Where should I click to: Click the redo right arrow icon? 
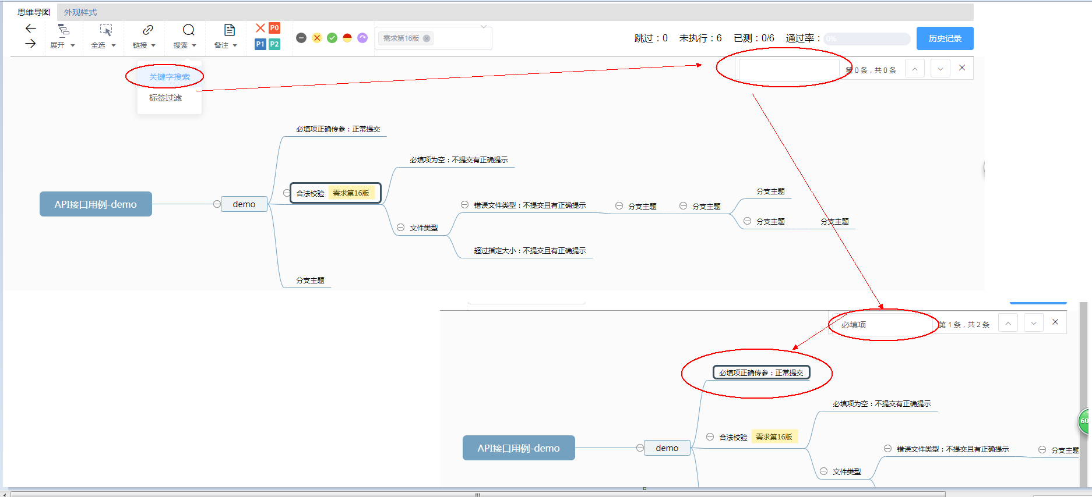pyautogui.click(x=31, y=44)
